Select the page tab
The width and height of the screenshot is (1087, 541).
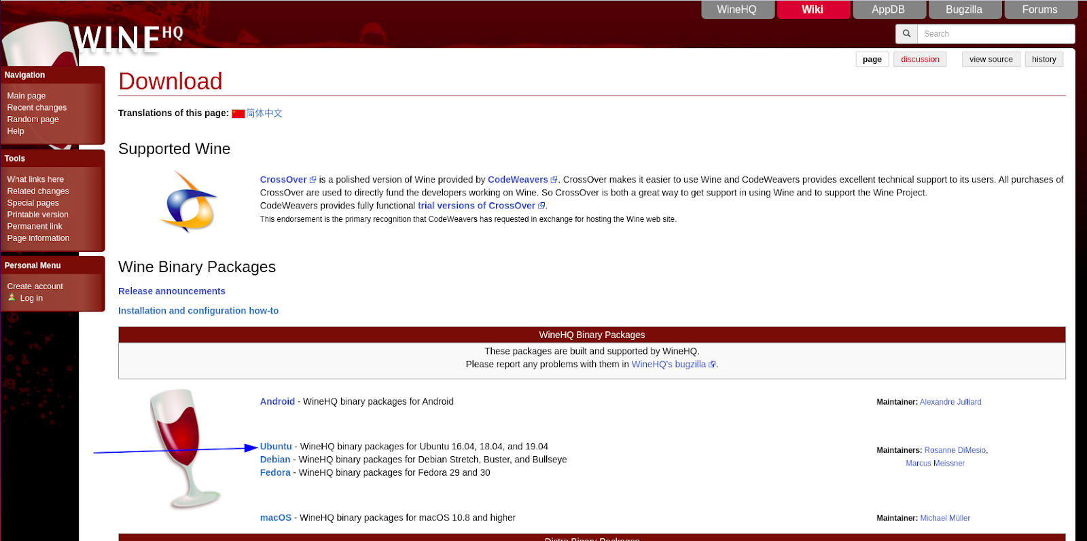pyautogui.click(x=872, y=59)
